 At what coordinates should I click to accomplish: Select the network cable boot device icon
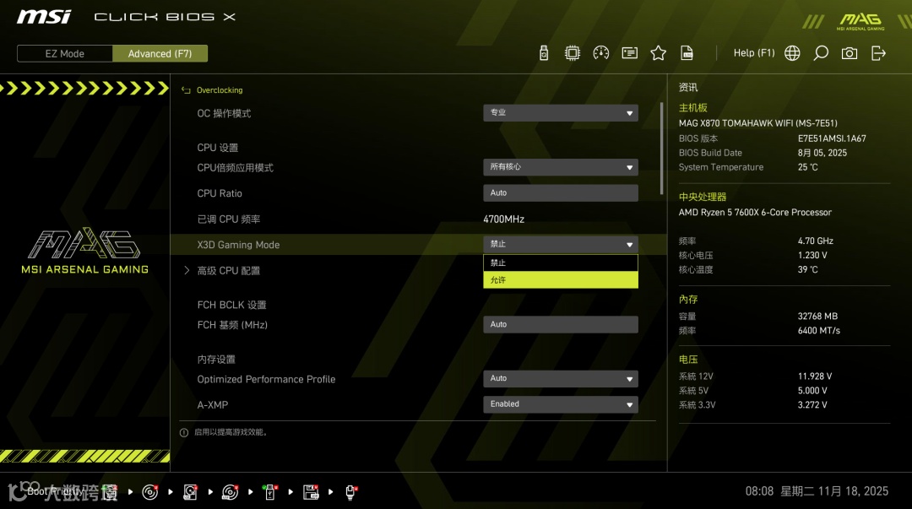(350, 491)
